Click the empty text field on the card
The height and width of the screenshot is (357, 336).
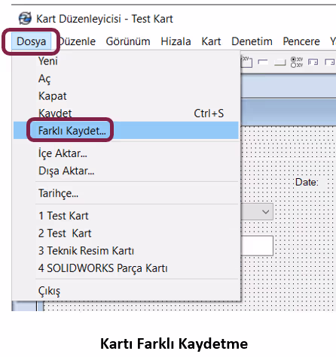257,246
